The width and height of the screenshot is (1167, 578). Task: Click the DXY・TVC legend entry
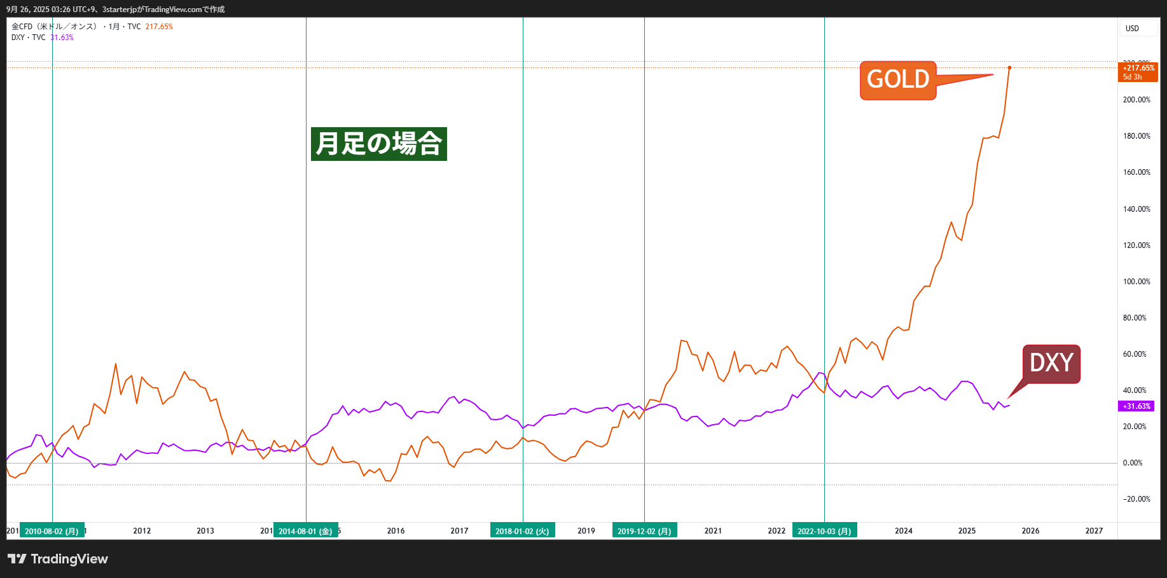tap(29, 38)
